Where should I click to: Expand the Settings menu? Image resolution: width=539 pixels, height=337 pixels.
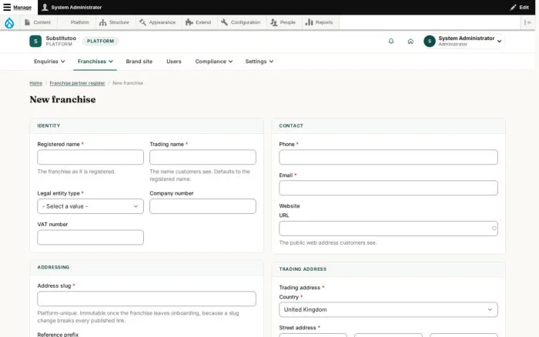259,62
